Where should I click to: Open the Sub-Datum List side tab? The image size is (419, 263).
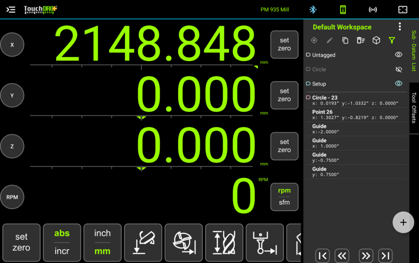point(414,51)
